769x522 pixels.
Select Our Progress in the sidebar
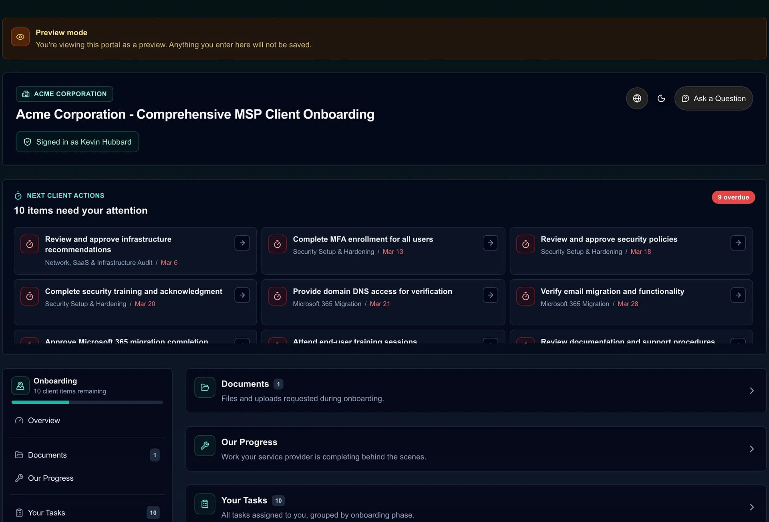pos(87,478)
